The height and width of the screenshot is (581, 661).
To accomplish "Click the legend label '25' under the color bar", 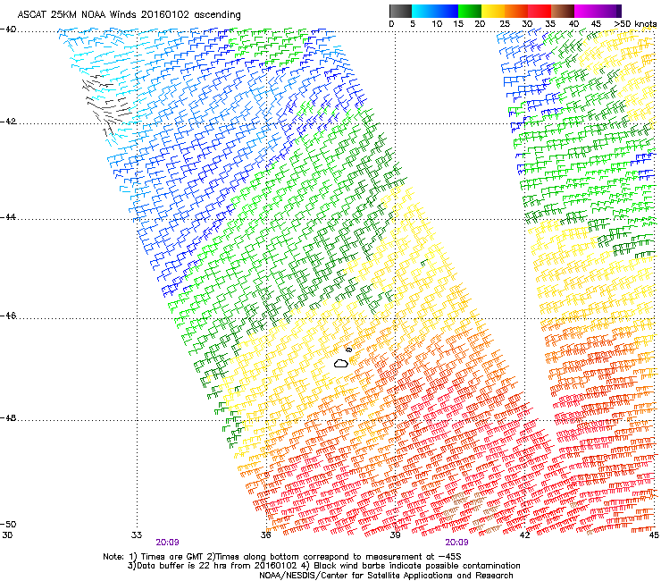I will 505,24.
